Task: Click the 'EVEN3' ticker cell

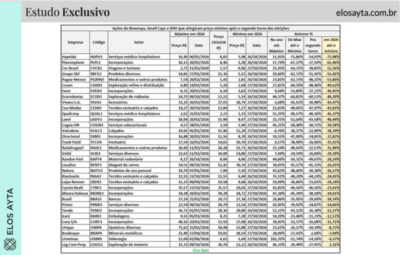Action: 99,91
